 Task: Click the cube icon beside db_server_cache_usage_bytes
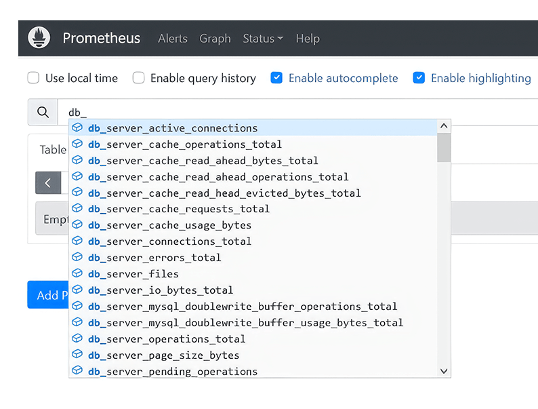77,225
